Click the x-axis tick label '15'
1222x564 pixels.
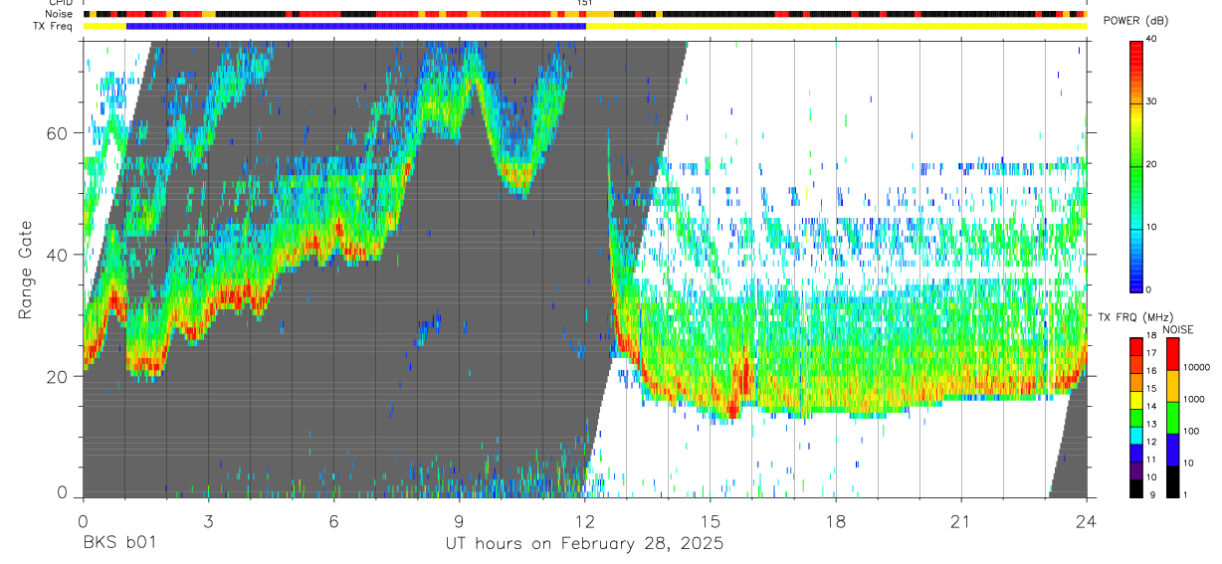[x=711, y=521]
